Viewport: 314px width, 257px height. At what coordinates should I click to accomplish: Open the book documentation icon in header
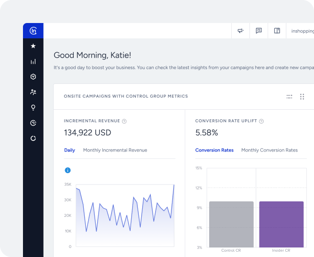coord(277,31)
